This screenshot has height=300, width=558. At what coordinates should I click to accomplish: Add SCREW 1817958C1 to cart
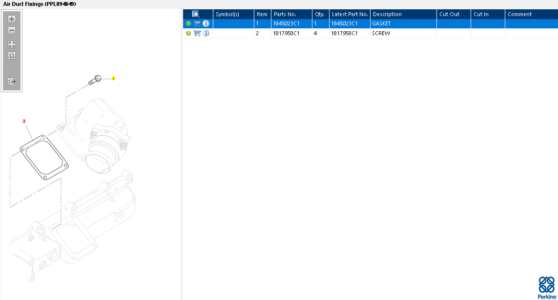[197, 33]
